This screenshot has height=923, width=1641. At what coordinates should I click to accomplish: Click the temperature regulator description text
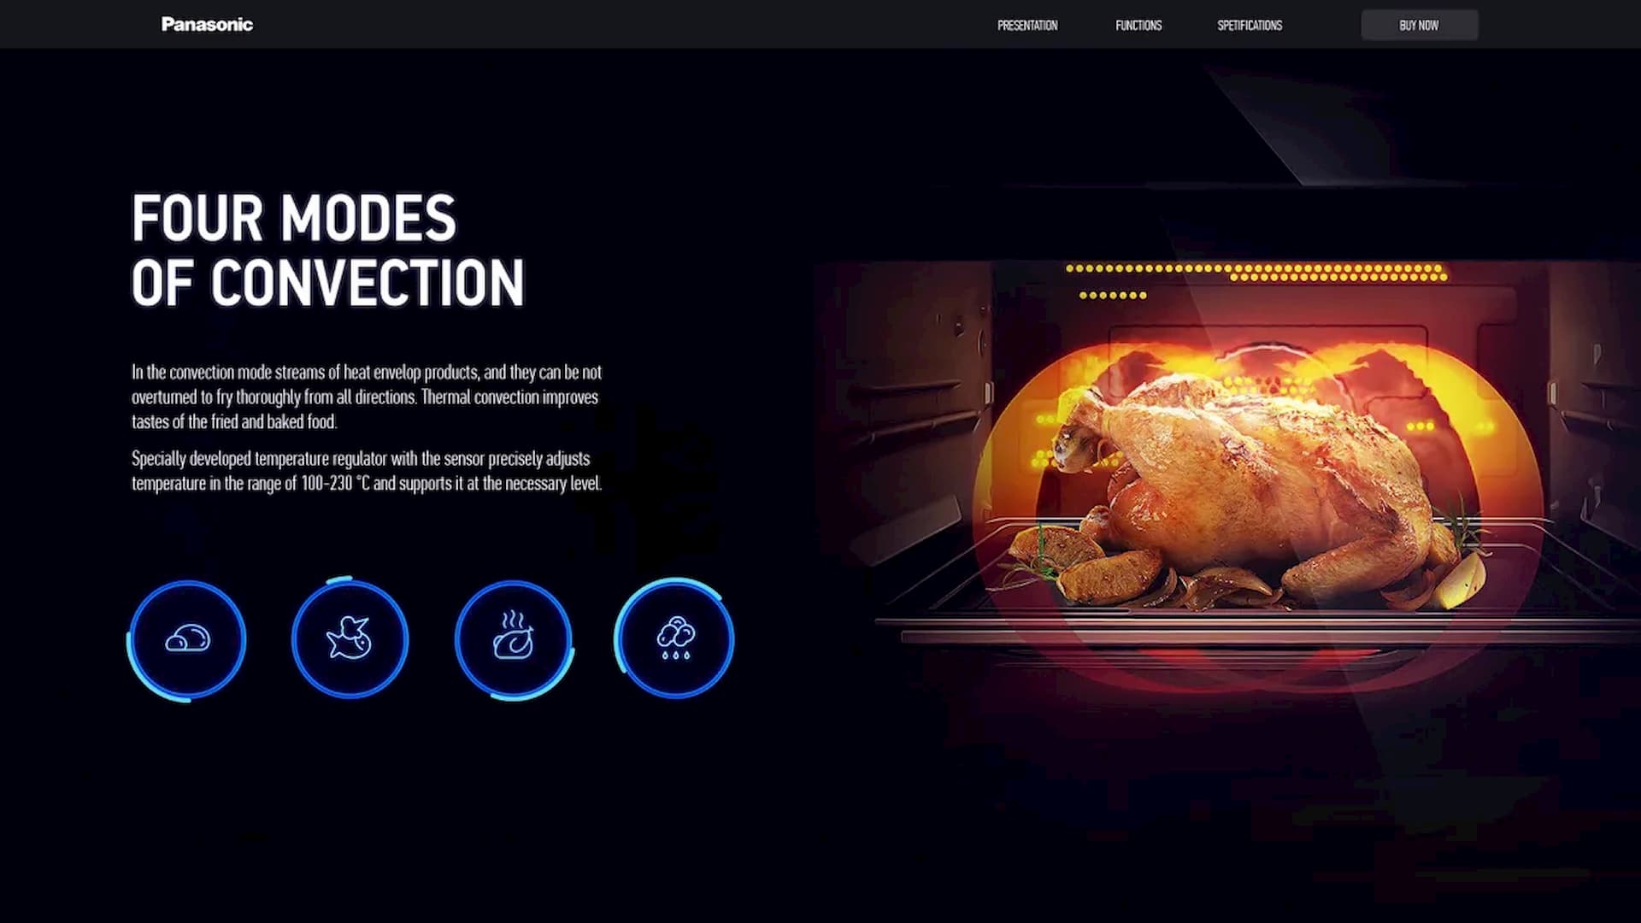(x=366, y=471)
